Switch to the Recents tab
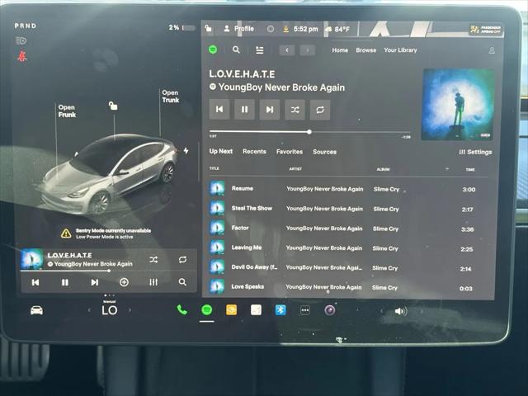The image size is (528, 396). 254,152
